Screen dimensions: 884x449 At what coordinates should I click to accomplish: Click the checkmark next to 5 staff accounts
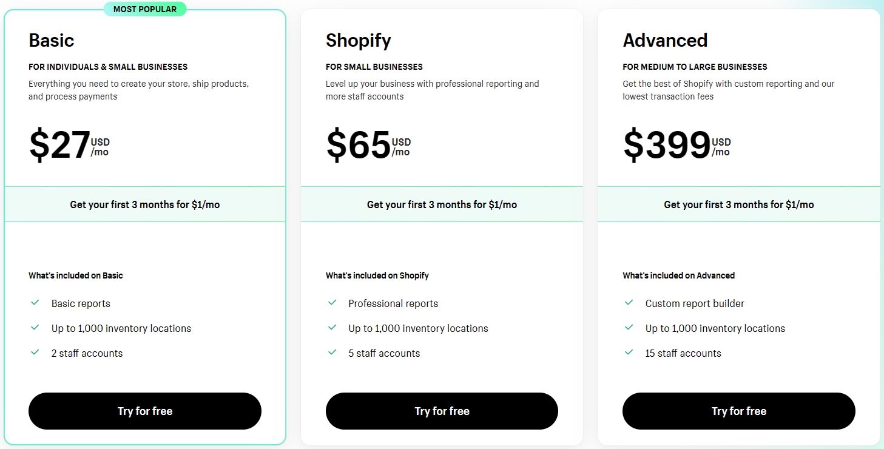click(x=331, y=353)
